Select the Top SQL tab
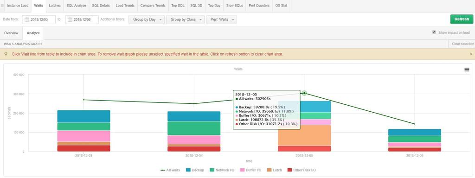Image resolution: width=475 pixels, height=178 pixels. [x=178, y=6]
